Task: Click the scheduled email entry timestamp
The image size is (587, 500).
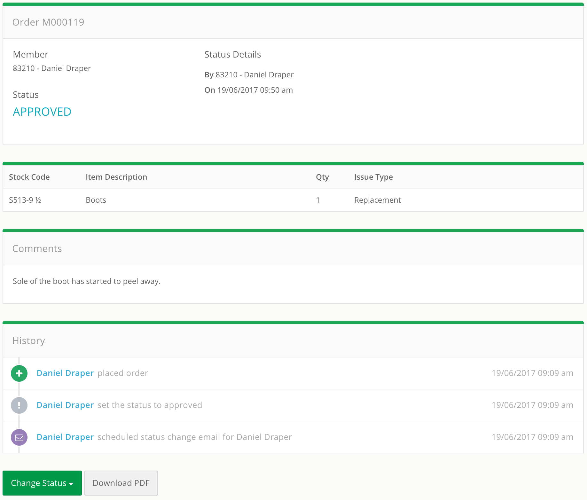Action: click(x=532, y=437)
